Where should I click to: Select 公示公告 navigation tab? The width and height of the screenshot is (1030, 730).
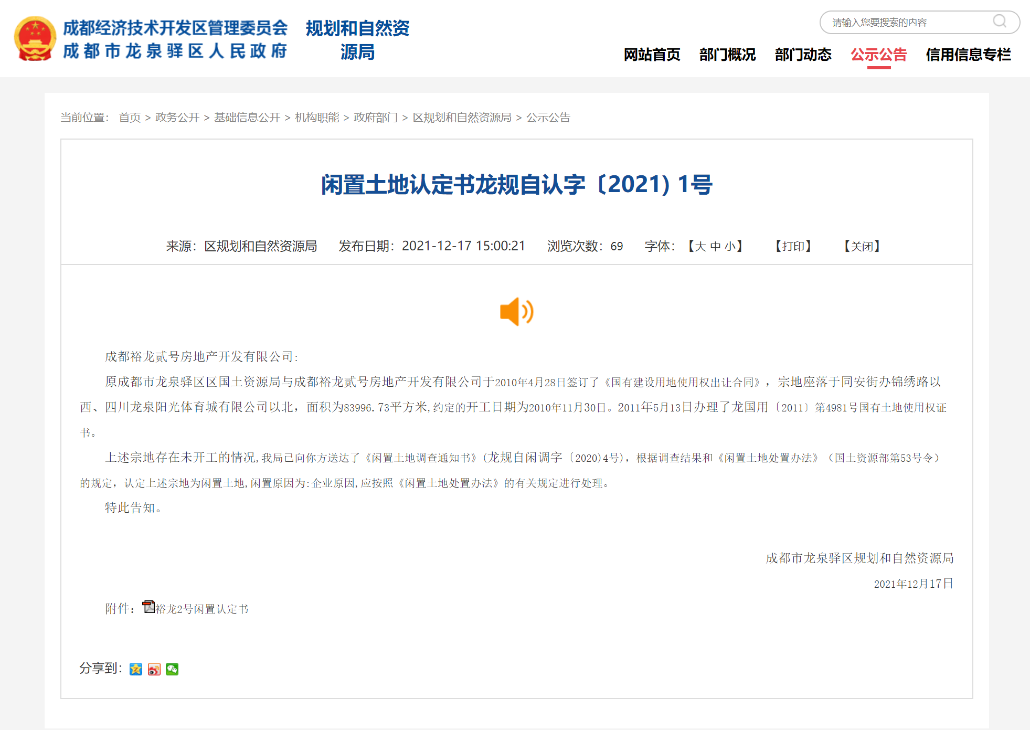(x=878, y=55)
